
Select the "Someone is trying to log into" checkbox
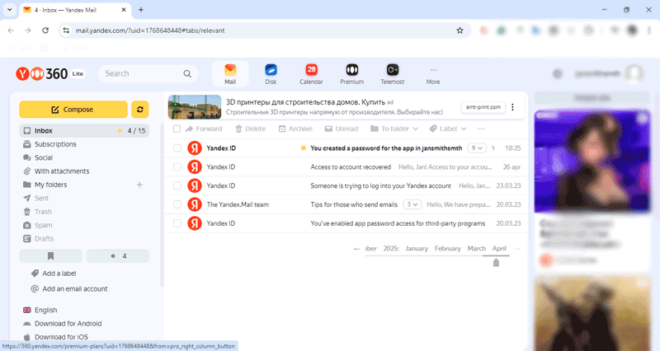177,185
